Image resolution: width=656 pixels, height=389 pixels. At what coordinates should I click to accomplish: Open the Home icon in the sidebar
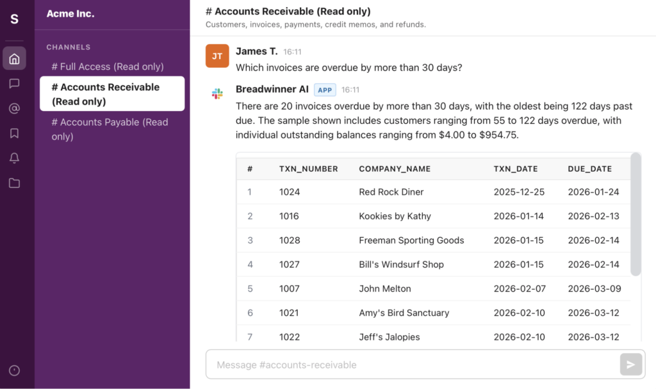14,58
